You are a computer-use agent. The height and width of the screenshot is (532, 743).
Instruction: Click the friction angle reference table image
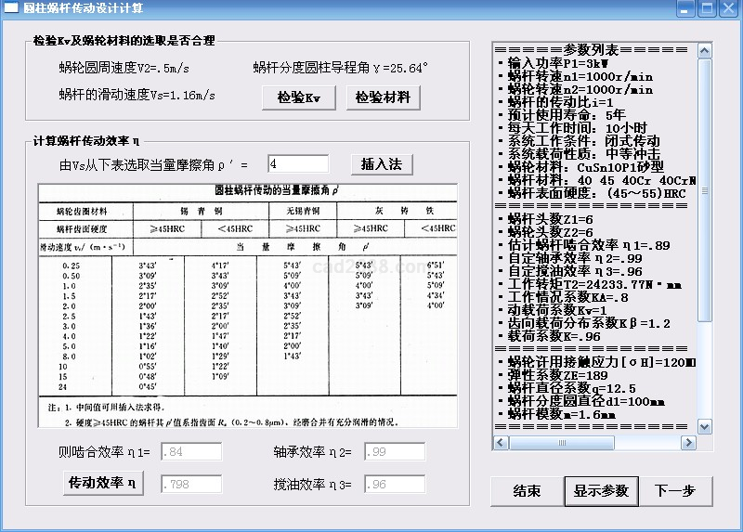point(247,305)
